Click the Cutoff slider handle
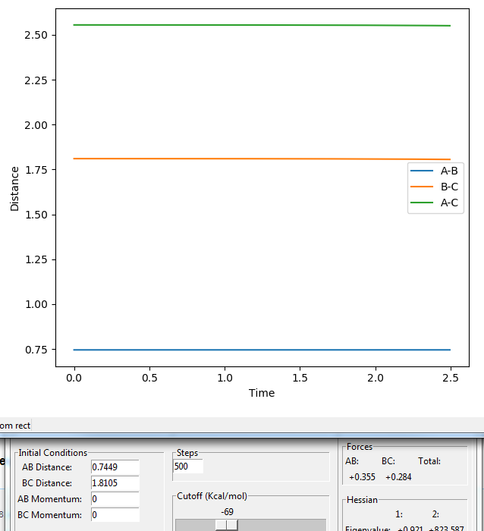 [x=227, y=525]
